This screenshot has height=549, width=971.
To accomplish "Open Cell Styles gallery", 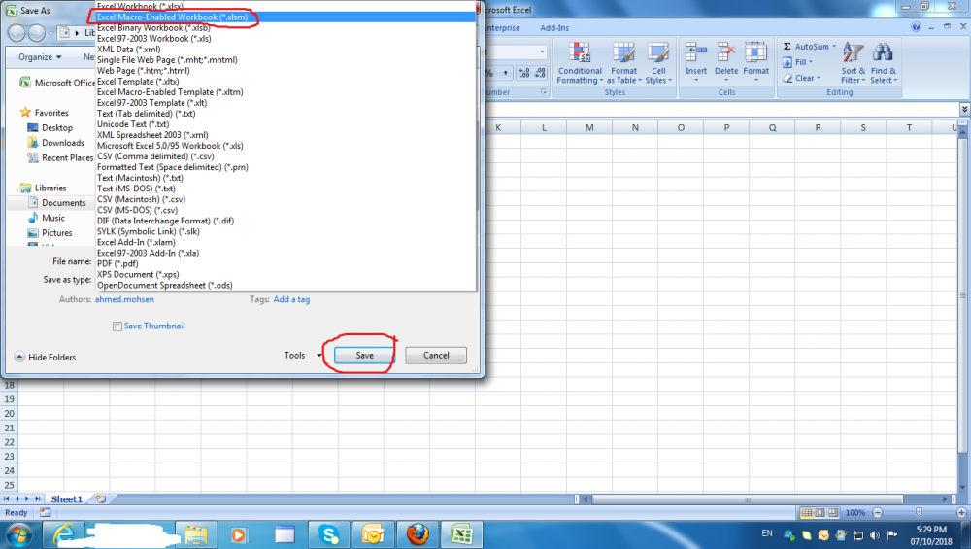I will [x=657, y=63].
